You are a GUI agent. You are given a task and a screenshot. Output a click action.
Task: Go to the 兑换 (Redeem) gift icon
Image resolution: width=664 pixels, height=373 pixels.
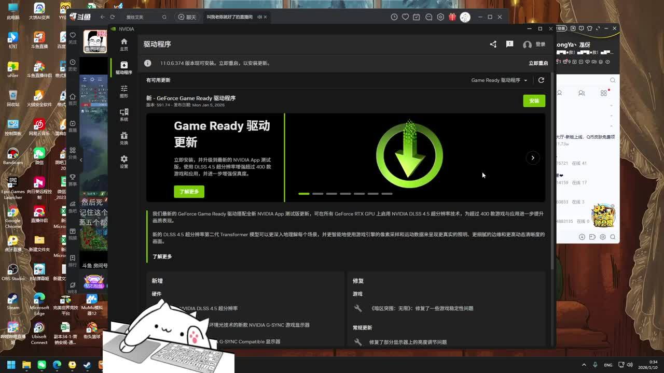click(124, 138)
